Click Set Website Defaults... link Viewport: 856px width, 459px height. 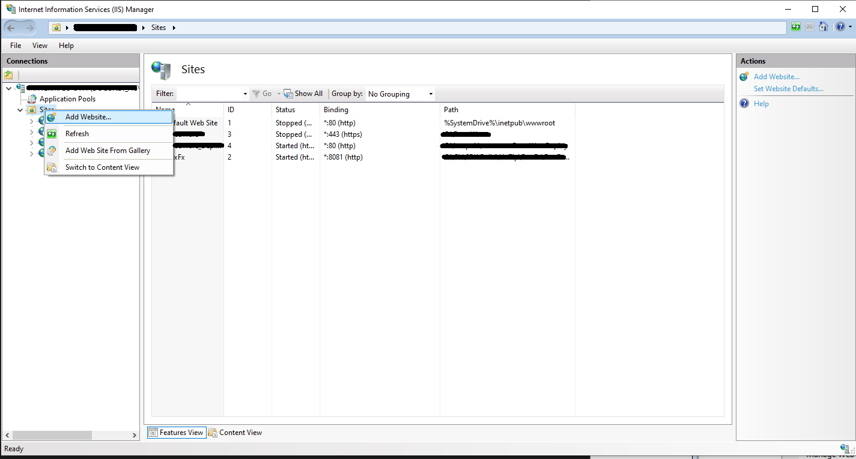coord(789,89)
